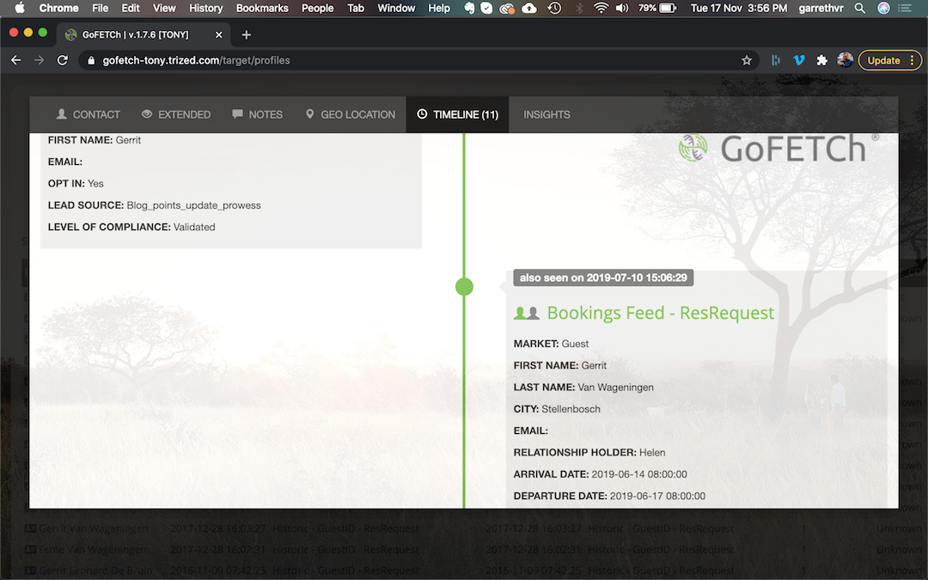Click the garrethvr user name
Image resolution: width=928 pixels, height=580 pixels.
(821, 8)
